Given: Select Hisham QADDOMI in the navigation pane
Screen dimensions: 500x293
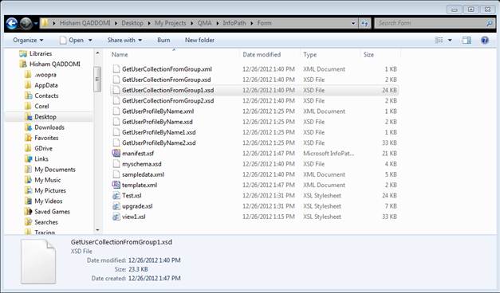Looking at the screenshot, I should [55, 64].
